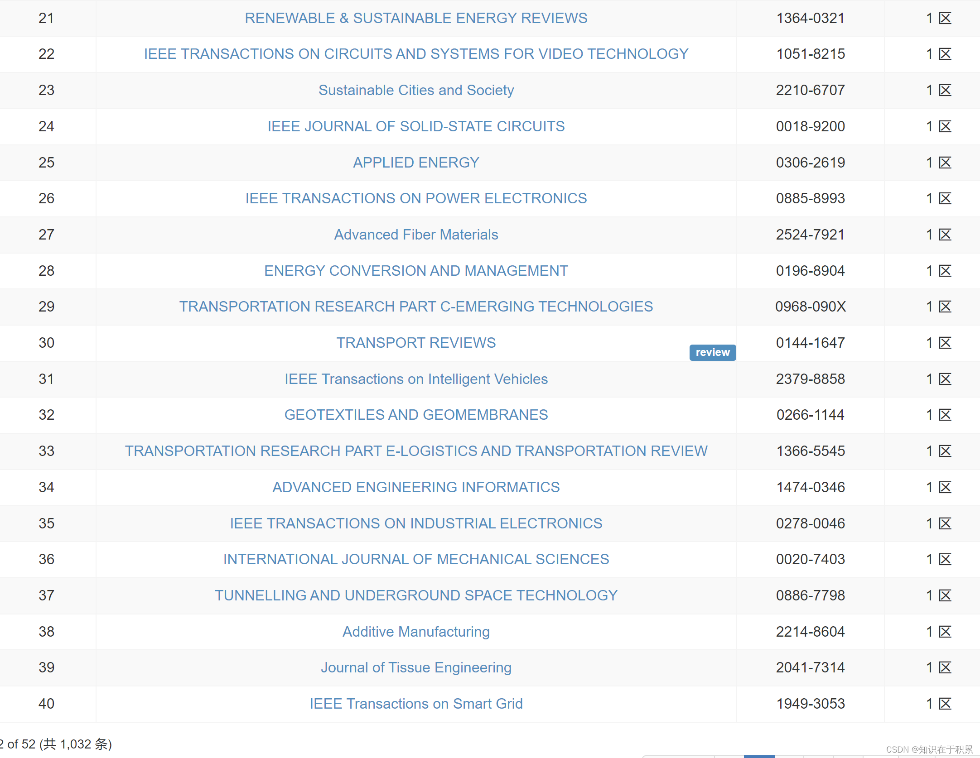Image resolution: width=980 pixels, height=758 pixels.
Task: Open RENEWABLE & SUSTAINABLE ENERGY REVIEWS journal link
Action: click(x=416, y=18)
